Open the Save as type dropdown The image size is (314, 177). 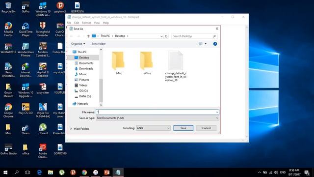click(x=157, y=118)
